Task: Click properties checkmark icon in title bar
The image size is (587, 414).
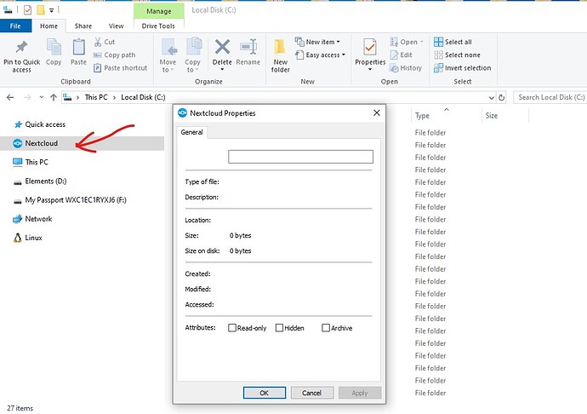Action: [x=27, y=10]
